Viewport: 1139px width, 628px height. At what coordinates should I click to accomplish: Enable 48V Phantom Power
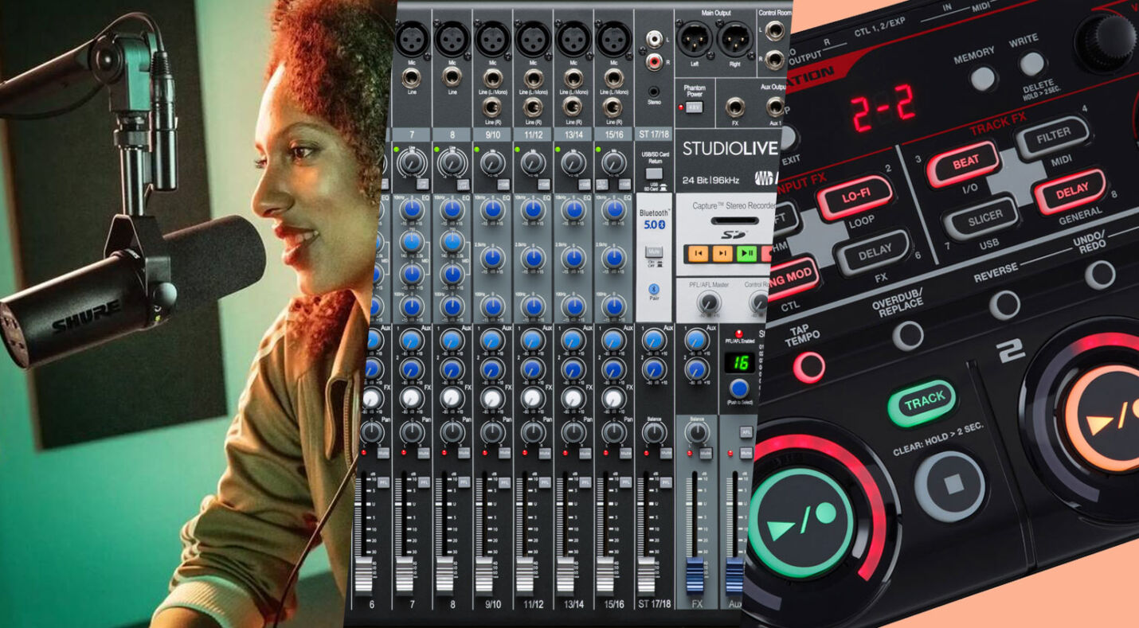click(695, 107)
